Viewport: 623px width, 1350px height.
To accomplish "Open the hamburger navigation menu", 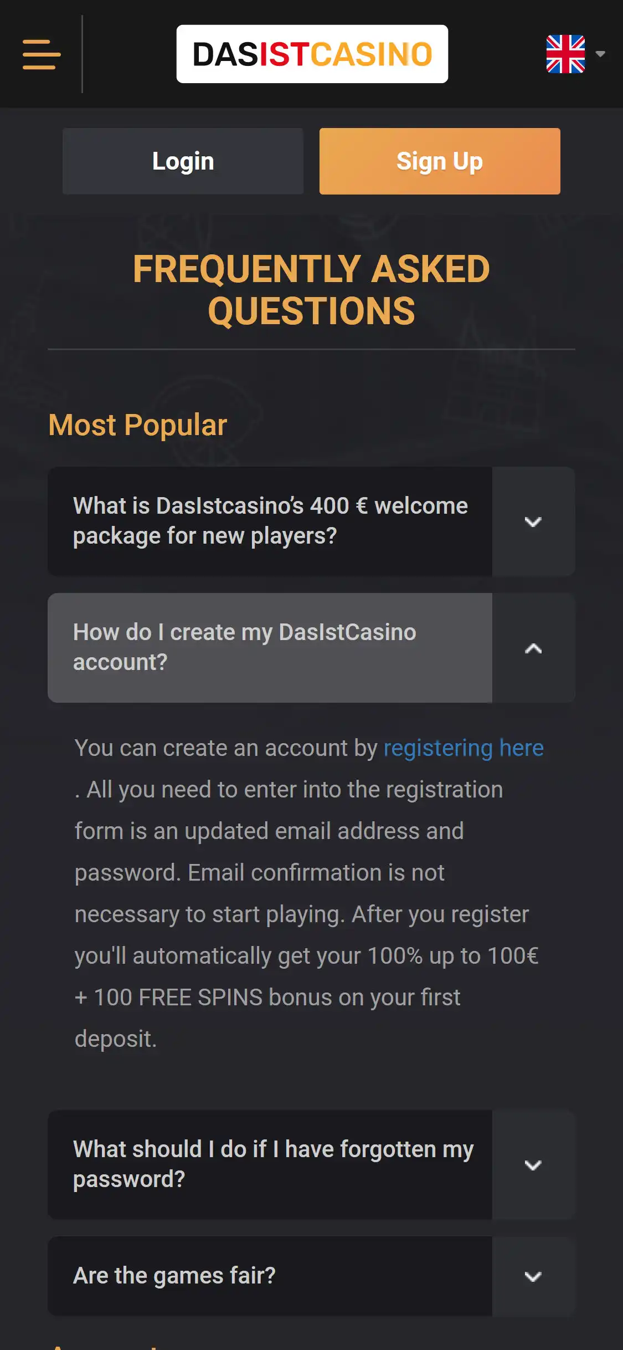I will point(42,54).
